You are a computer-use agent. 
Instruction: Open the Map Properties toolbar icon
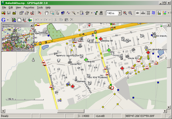point(22,13)
